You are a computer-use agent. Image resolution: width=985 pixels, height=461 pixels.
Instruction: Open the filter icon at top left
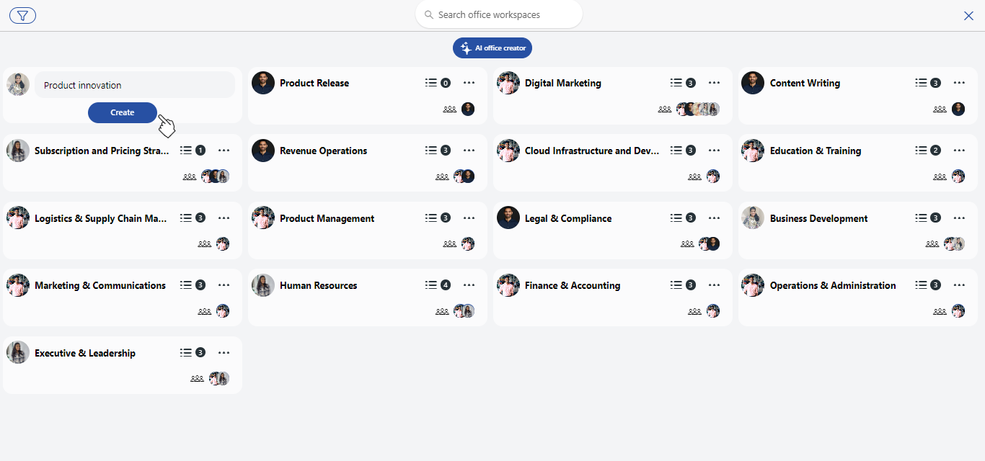click(22, 16)
